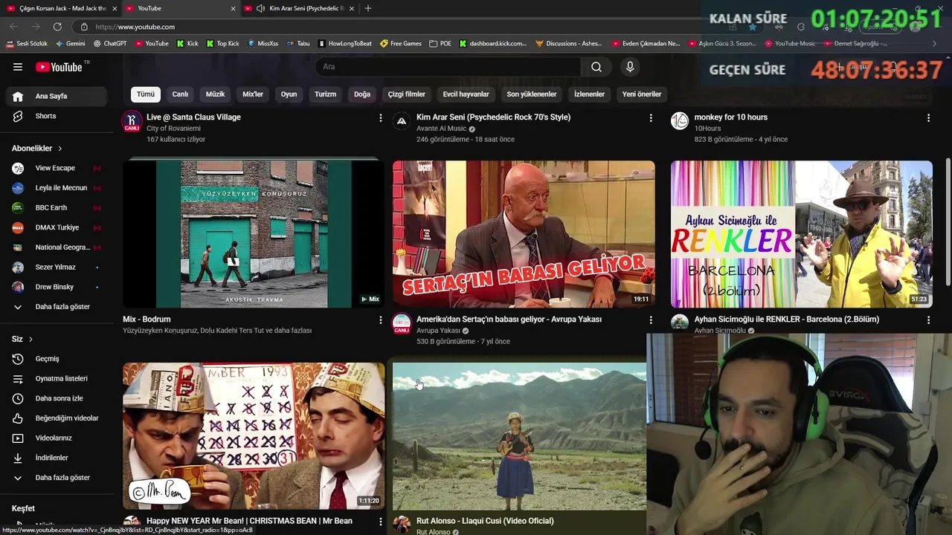Show more bookmarks with the overflow chevron
Image resolution: width=952 pixels, height=535 pixels.
(934, 43)
